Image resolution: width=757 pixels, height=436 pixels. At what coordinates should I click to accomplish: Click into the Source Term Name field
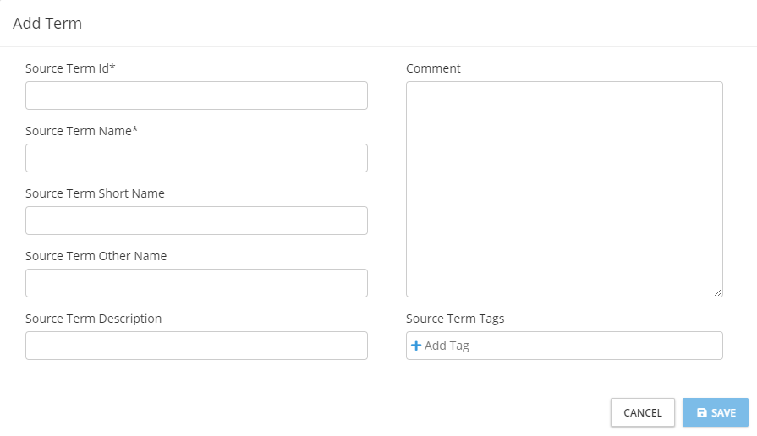pos(196,158)
